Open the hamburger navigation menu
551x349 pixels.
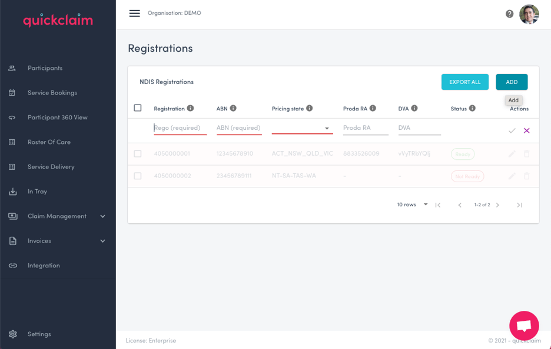[x=135, y=13]
